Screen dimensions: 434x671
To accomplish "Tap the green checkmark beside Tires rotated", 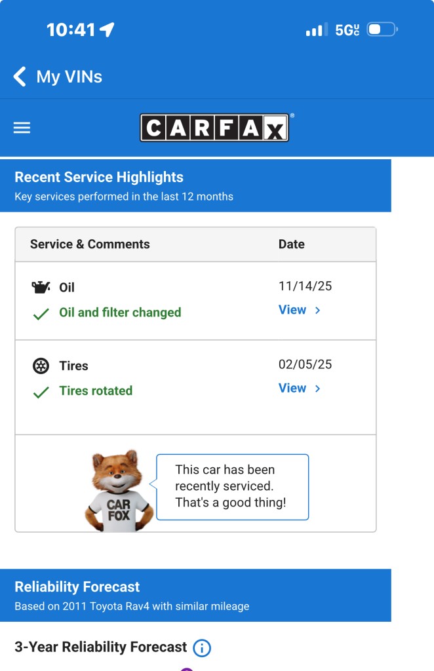I will (x=41, y=392).
